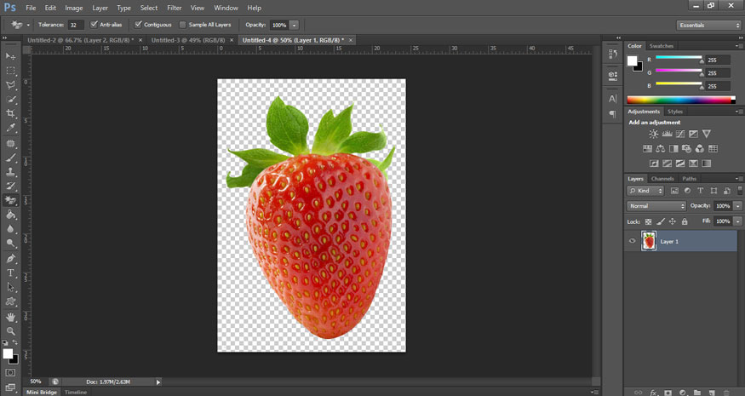745x396 pixels.
Task: Expand the layer Kind filter dropdown
Action: [646, 191]
